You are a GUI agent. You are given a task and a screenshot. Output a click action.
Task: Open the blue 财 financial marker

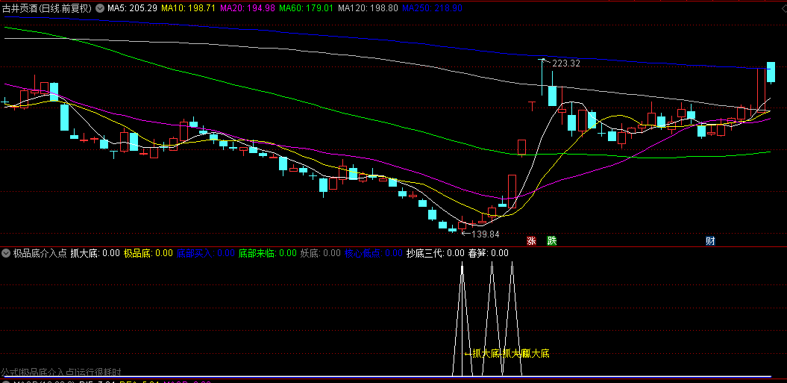[710, 240]
